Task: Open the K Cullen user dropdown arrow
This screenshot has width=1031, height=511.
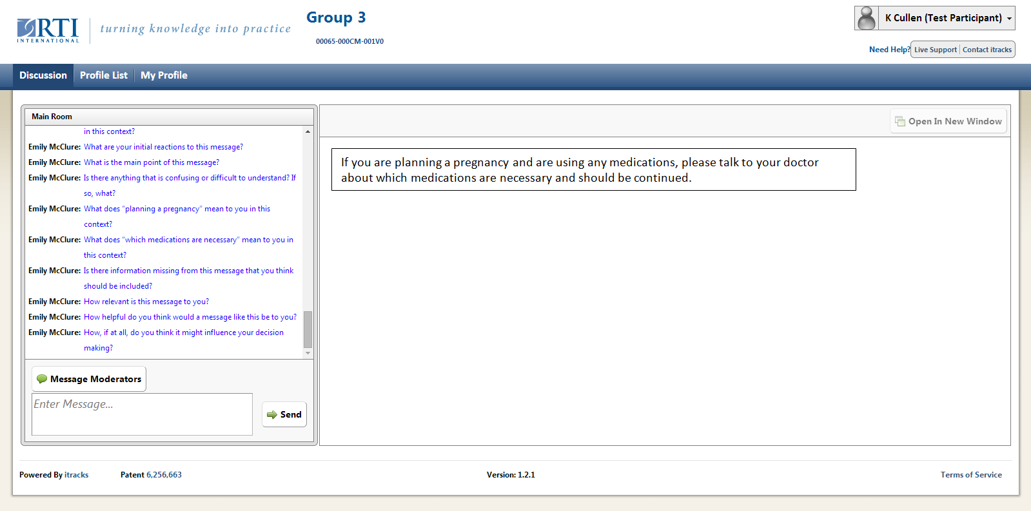Action: coord(1009,19)
